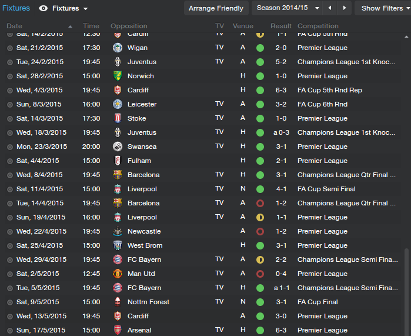This screenshot has width=411, height=336.
Task: Click the red loss indicator for Man Utd match
Action: (260, 274)
